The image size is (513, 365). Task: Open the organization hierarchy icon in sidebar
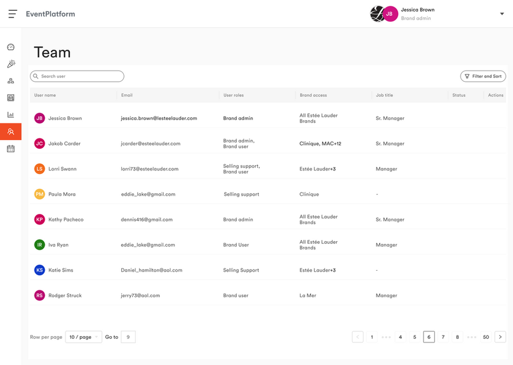pos(11,81)
